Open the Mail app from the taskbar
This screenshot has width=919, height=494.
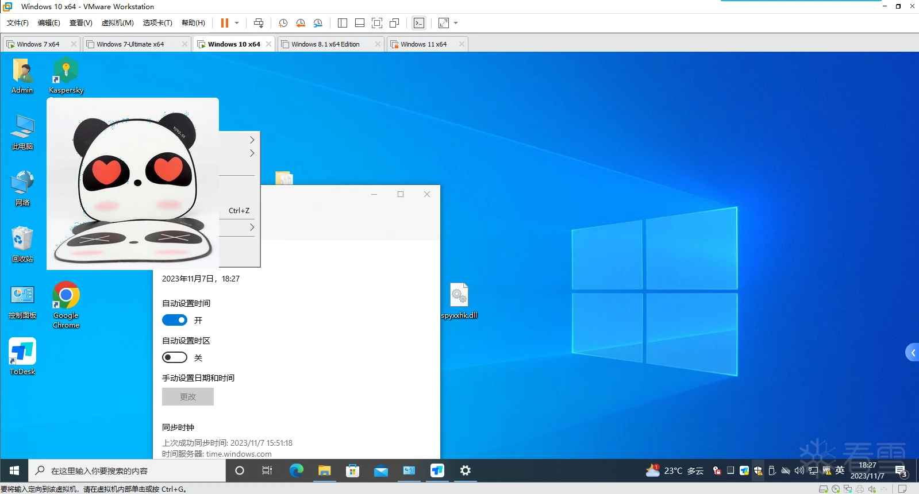pos(380,470)
